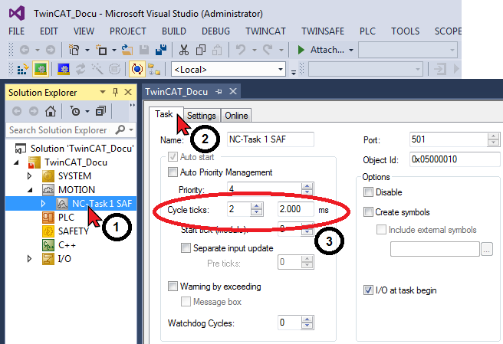
Task: Open Solution Explorer search options dropdown
Action: [x=131, y=129]
